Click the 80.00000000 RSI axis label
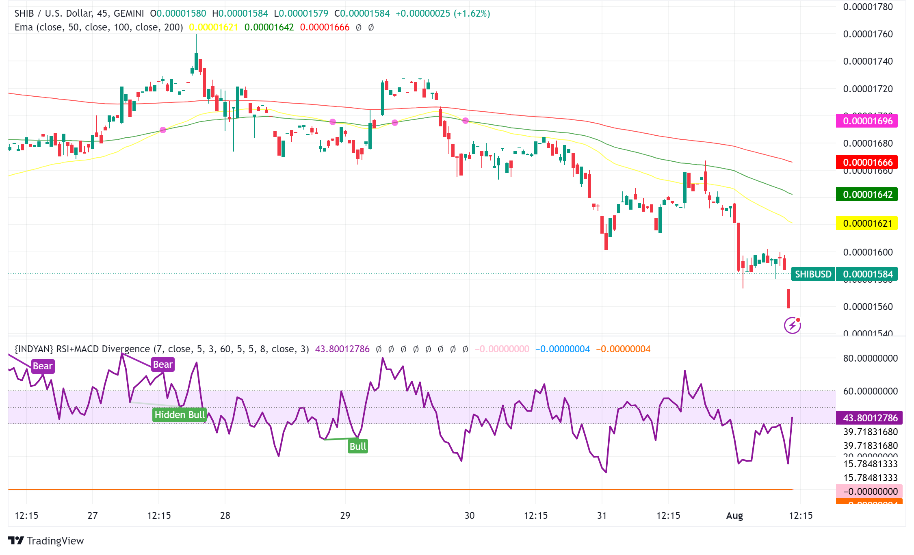 [871, 358]
